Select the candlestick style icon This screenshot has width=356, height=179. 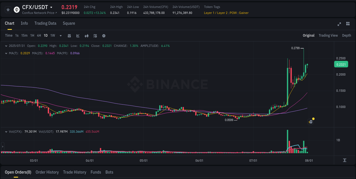pyautogui.click(x=86, y=36)
